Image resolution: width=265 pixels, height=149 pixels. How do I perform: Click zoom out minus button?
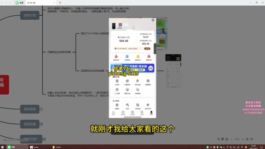point(232,139)
